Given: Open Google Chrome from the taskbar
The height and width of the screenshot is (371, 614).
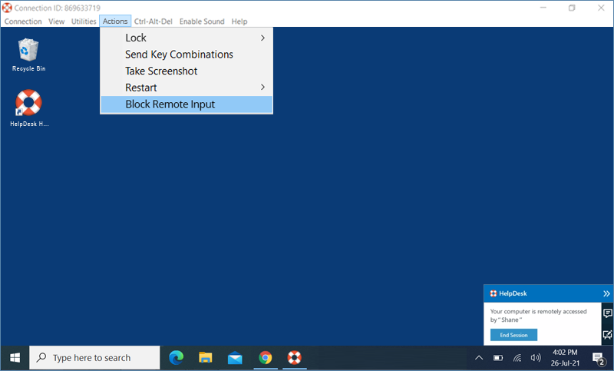Looking at the screenshot, I should coord(265,357).
